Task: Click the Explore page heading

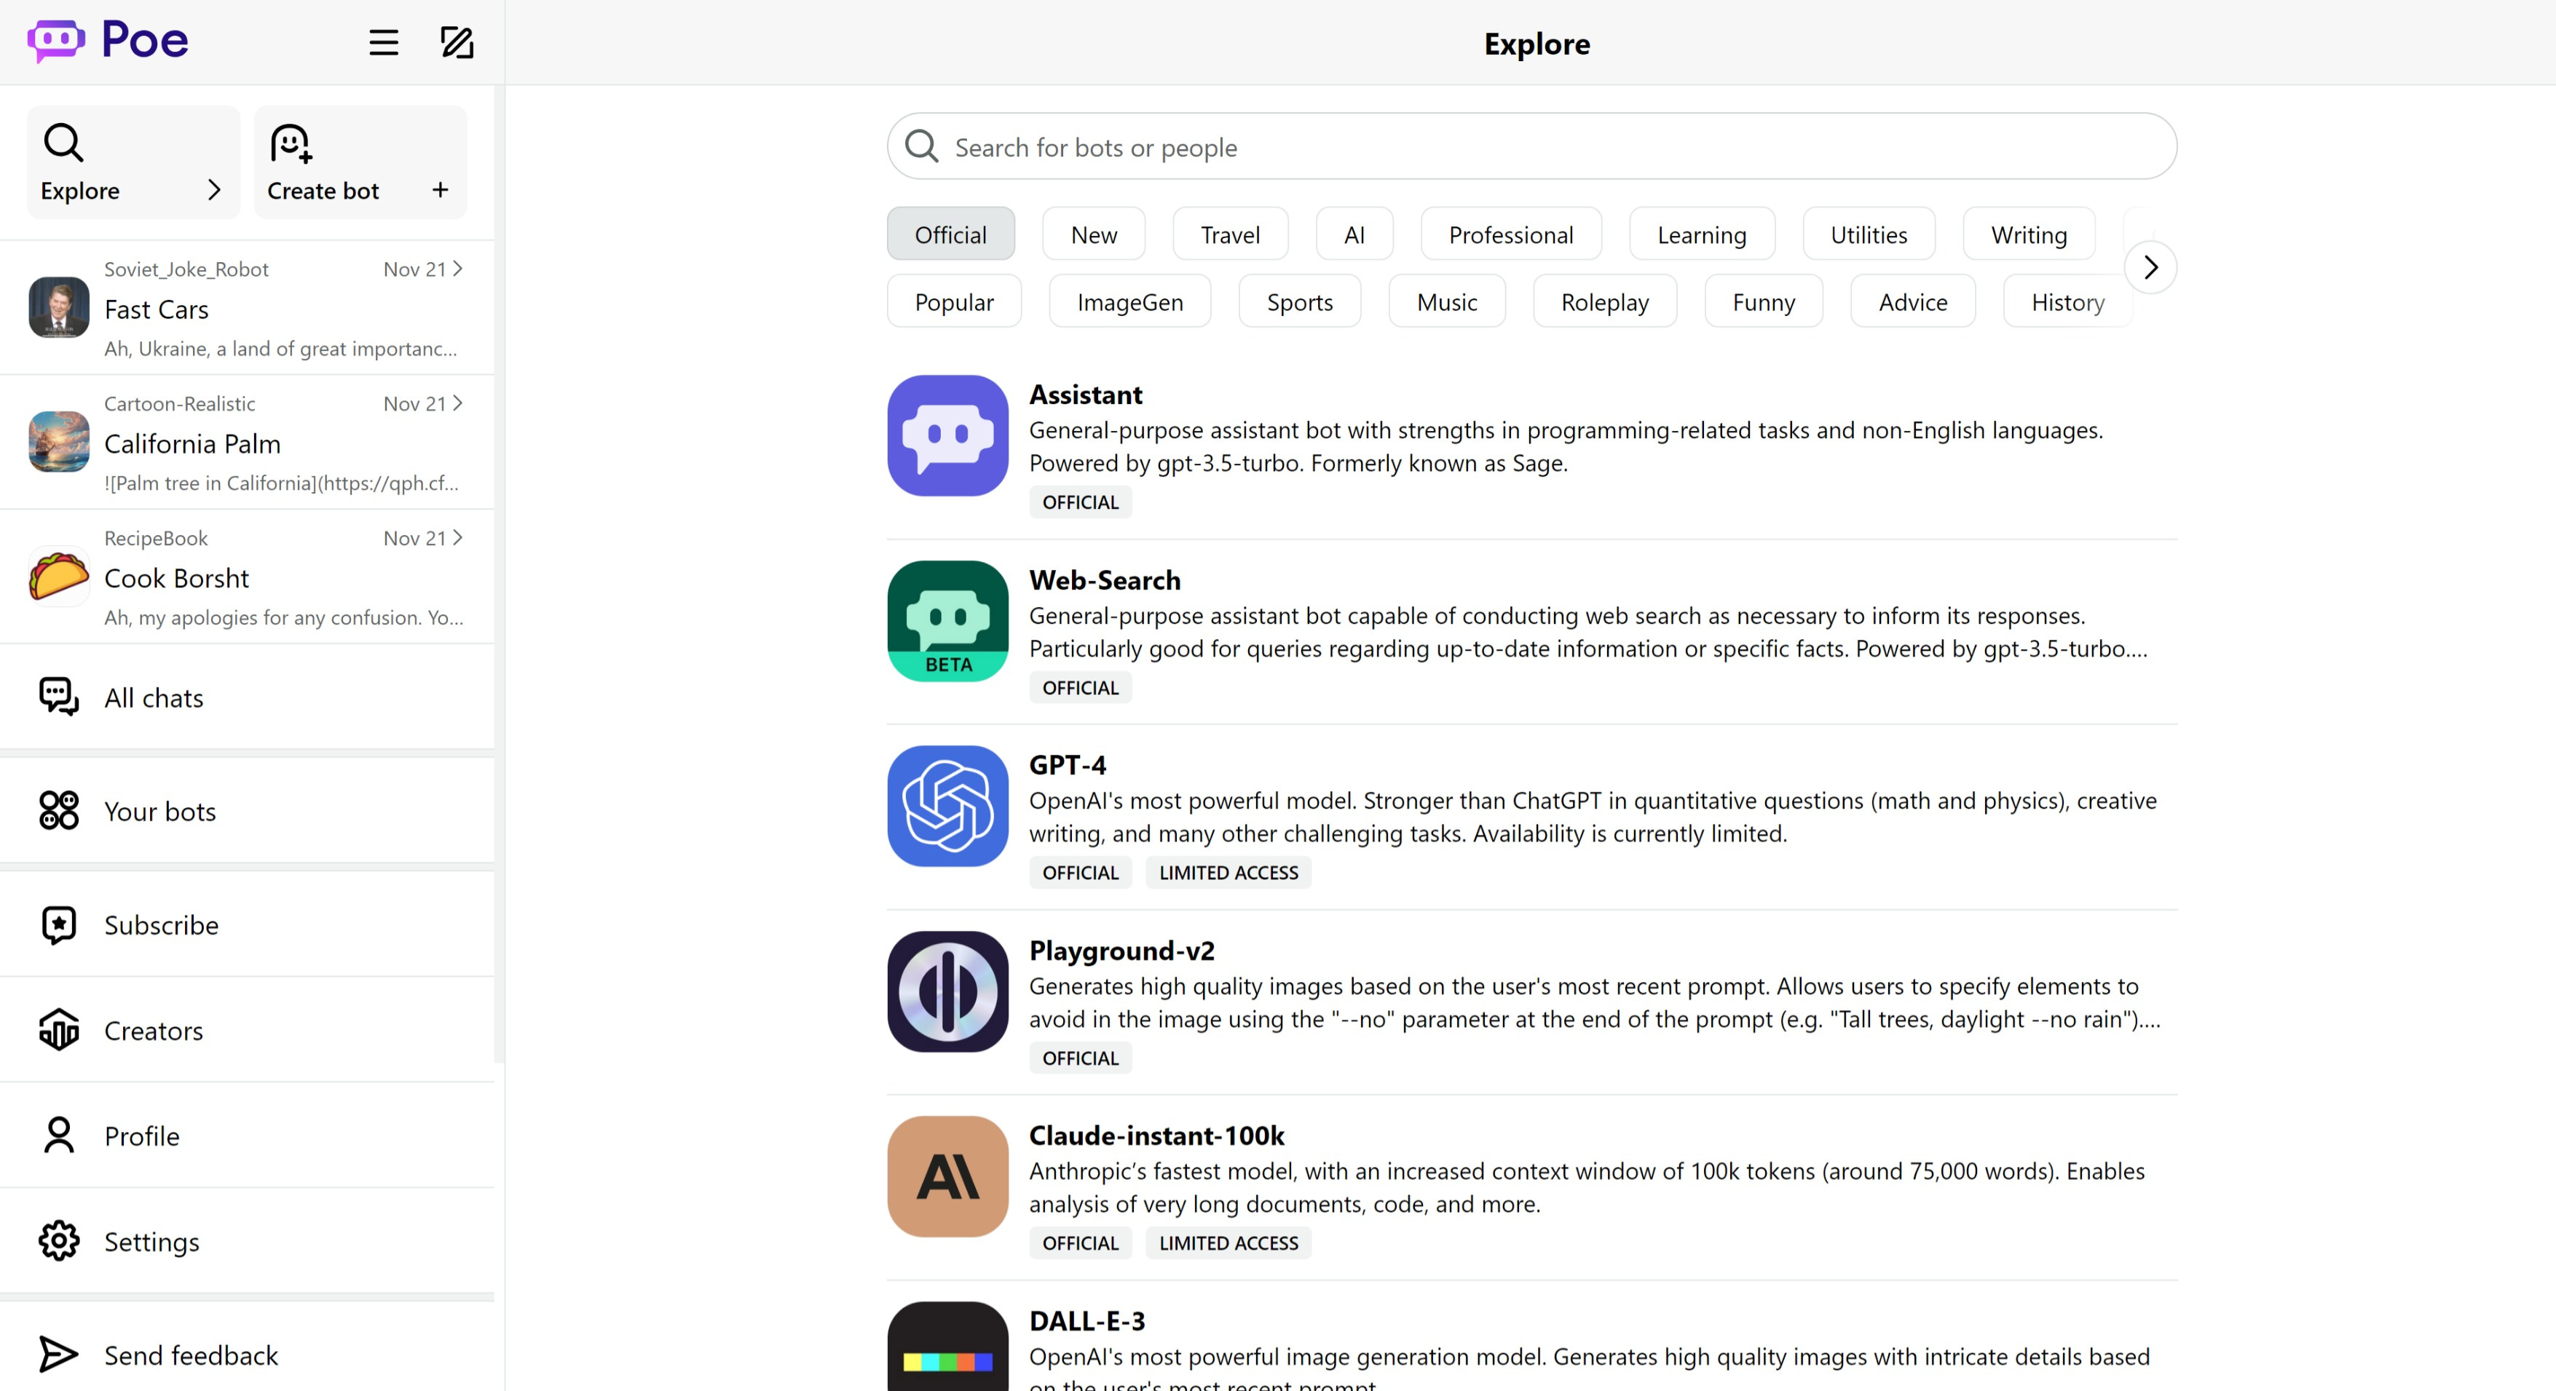Action: coord(1537,44)
